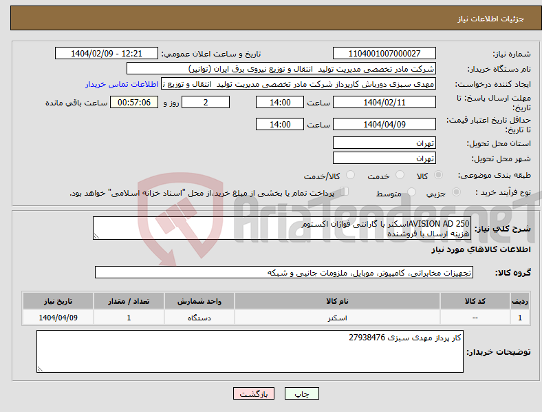Click the تعداد / مقدار column header

[129, 301]
